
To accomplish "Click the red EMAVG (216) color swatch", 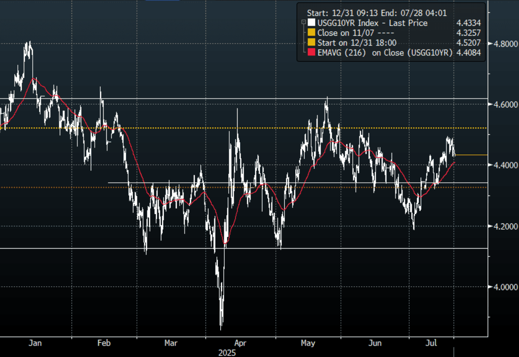I will 311,52.
